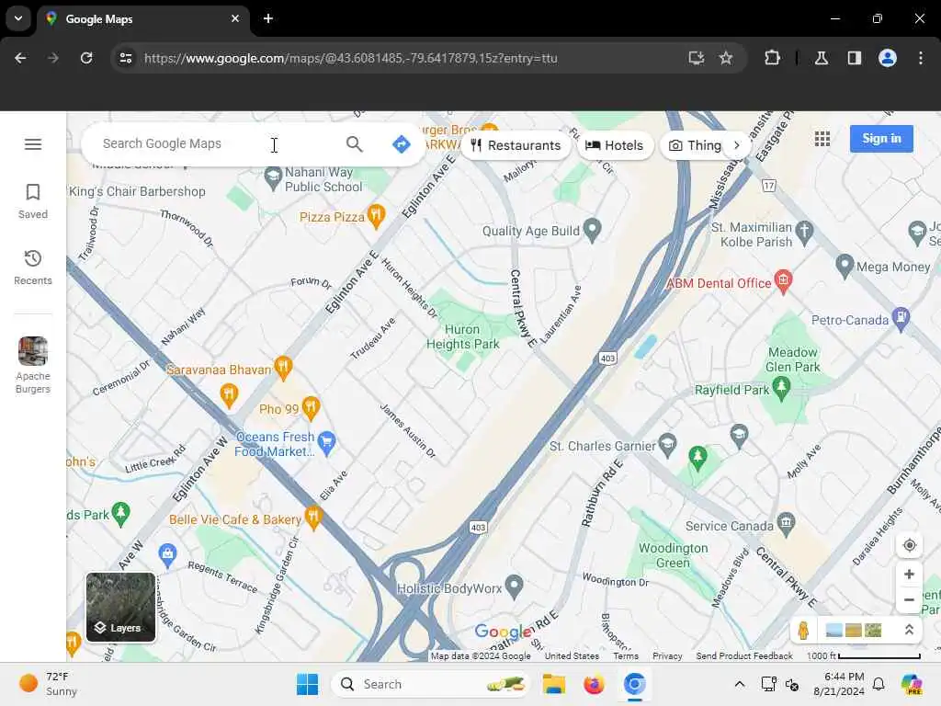Click King's Chair Barbershop label

click(x=137, y=191)
